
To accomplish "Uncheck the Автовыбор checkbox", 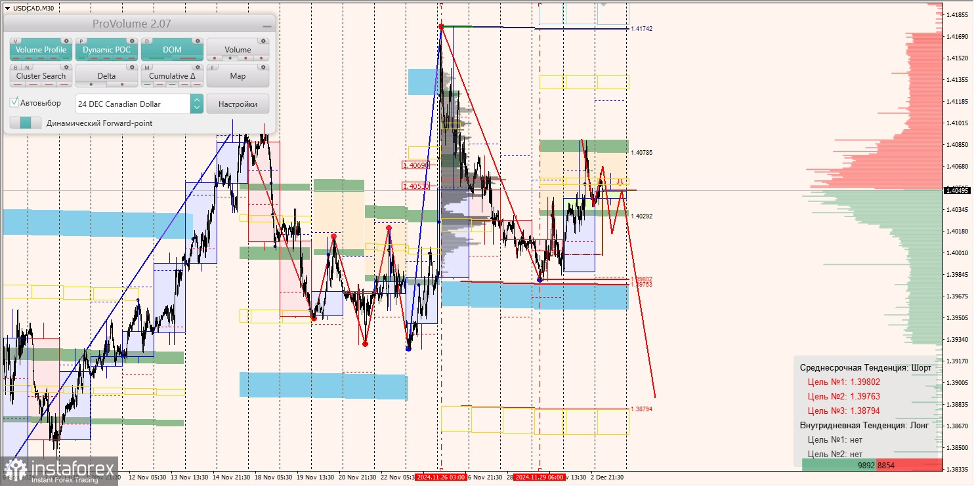I will coord(14,103).
